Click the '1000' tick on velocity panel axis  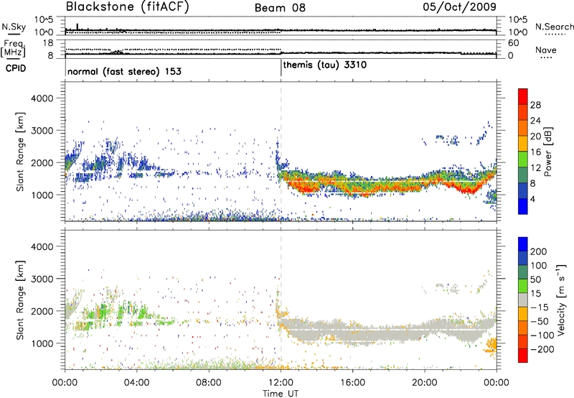pos(42,343)
